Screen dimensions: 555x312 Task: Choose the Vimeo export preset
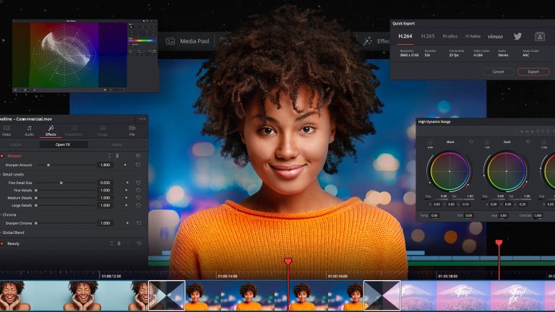(495, 36)
